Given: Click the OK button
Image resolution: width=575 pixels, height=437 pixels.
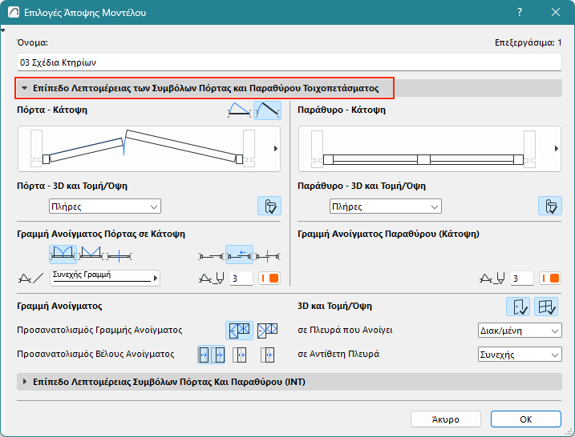Looking at the screenshot, I should 526,419.
